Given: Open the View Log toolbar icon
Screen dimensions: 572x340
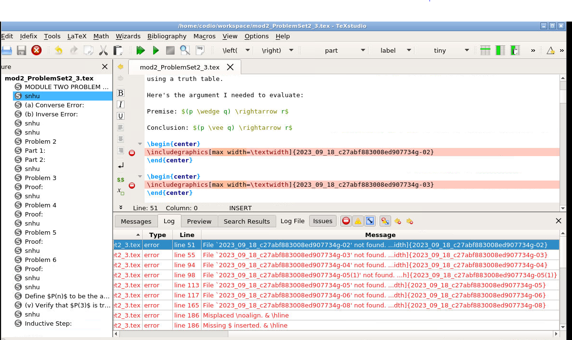Looking at the screenshot, I should [200, 50].
